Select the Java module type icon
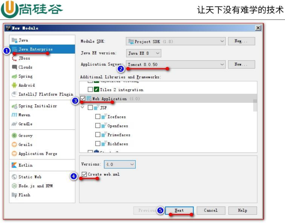This screenshot has height=223, width=285. click(14, 40)
